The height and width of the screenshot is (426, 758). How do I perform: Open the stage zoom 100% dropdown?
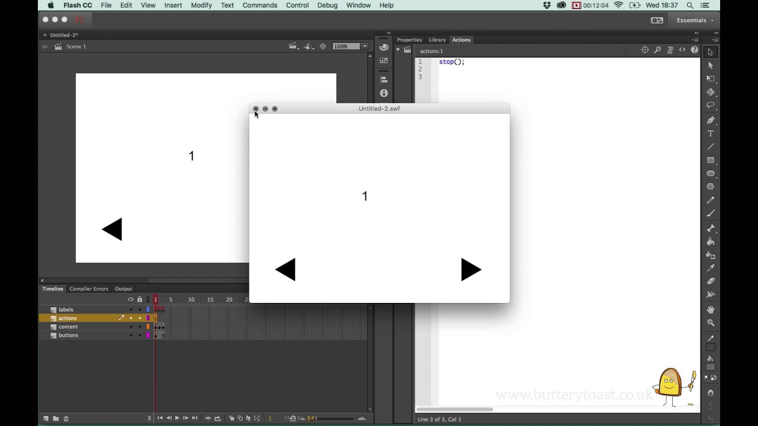365,46
